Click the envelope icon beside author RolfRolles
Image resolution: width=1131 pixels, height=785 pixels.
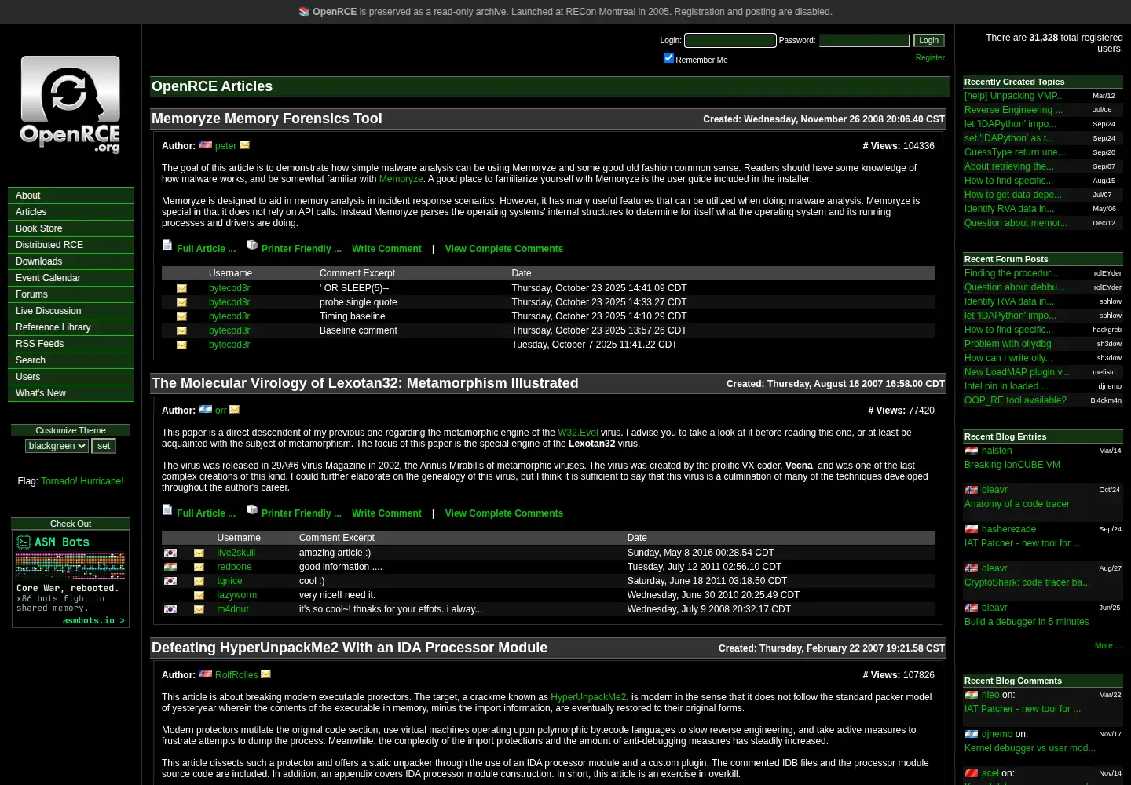point(265,674)
